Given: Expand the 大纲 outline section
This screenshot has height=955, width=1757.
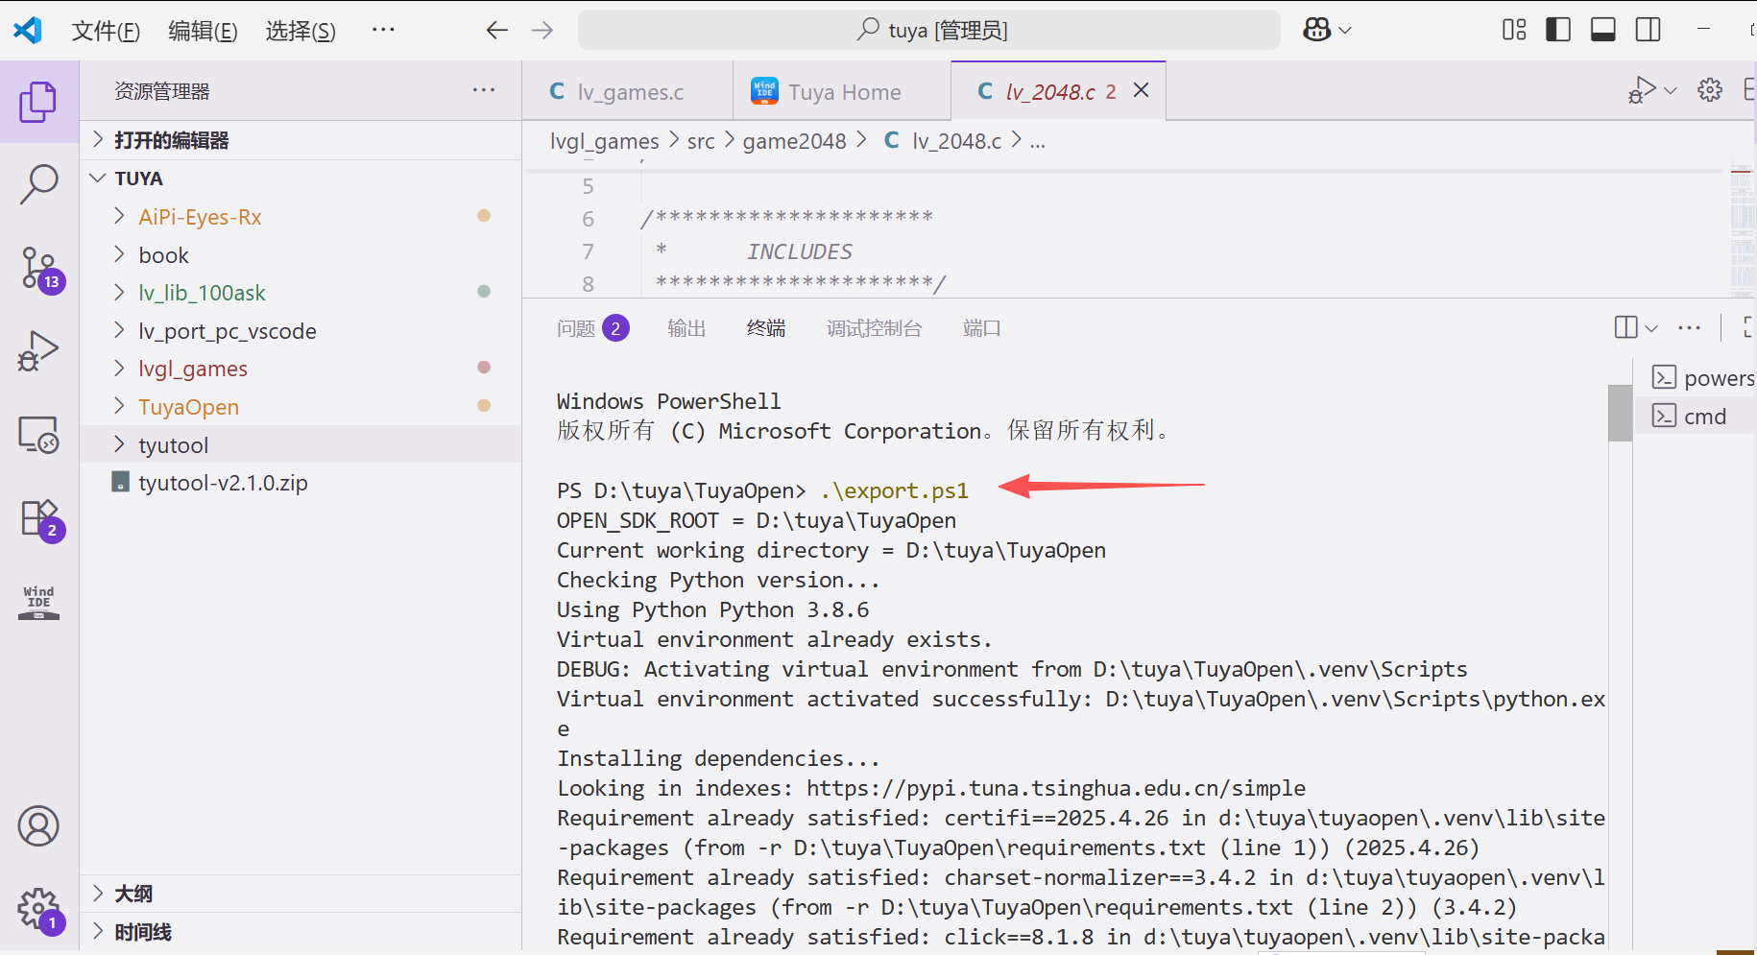Looking at the screenshot, I should (x=301, y=894).
